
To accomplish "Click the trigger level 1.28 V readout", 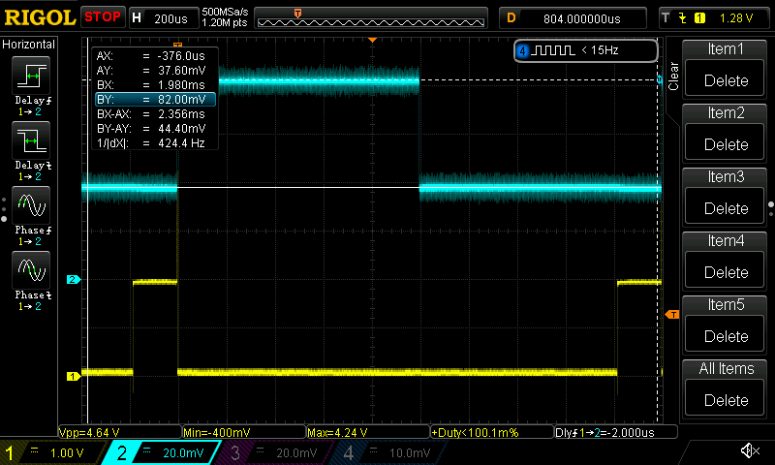I will coord(736,18).
